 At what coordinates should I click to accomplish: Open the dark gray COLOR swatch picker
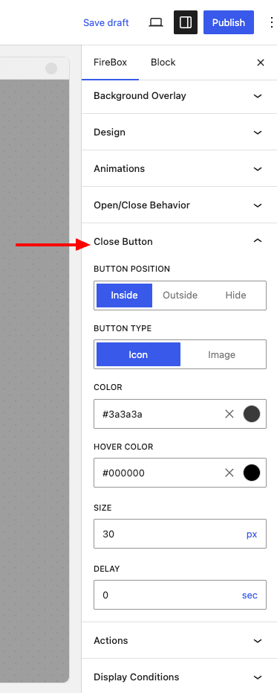252,414
